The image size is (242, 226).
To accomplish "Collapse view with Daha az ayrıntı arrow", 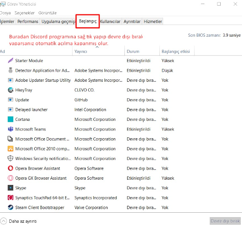I will pyautogui.click(x=3, y=221).
